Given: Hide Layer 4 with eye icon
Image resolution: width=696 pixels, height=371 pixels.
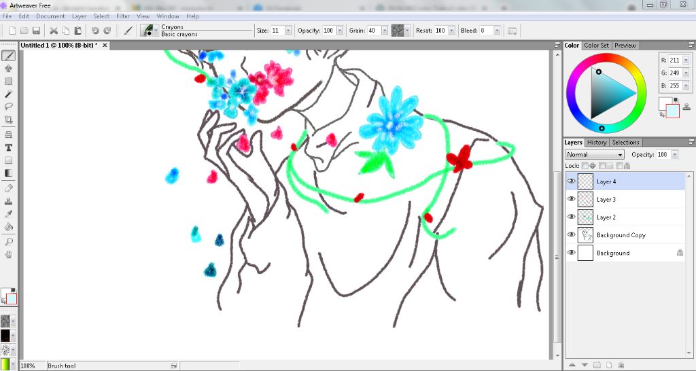Looking at the screenshot, I should [x=571, y=181].
